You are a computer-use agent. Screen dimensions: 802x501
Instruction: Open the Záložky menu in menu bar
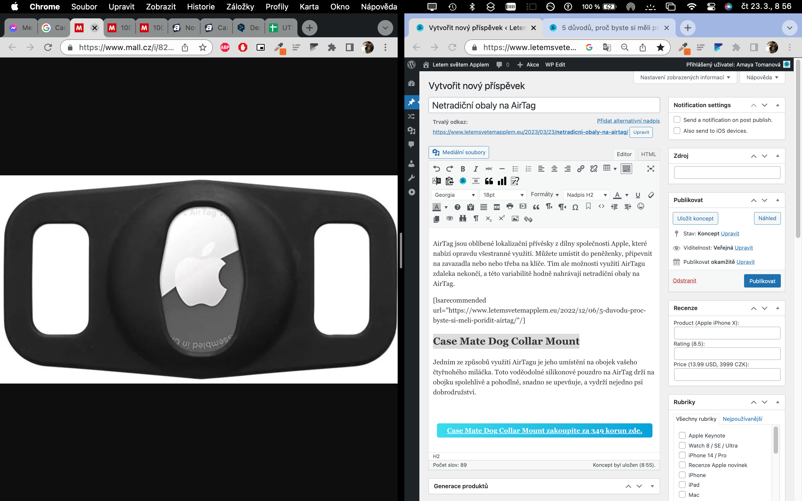(240, 7)
